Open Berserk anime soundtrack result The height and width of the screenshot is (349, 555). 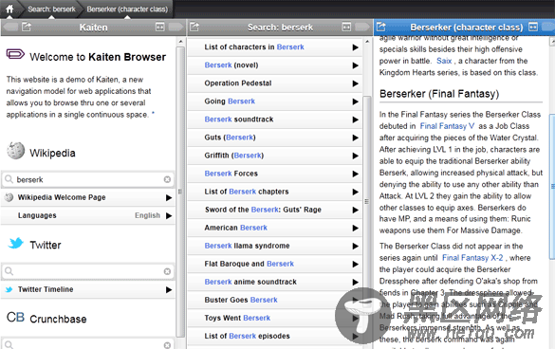[x=275, y=282]
